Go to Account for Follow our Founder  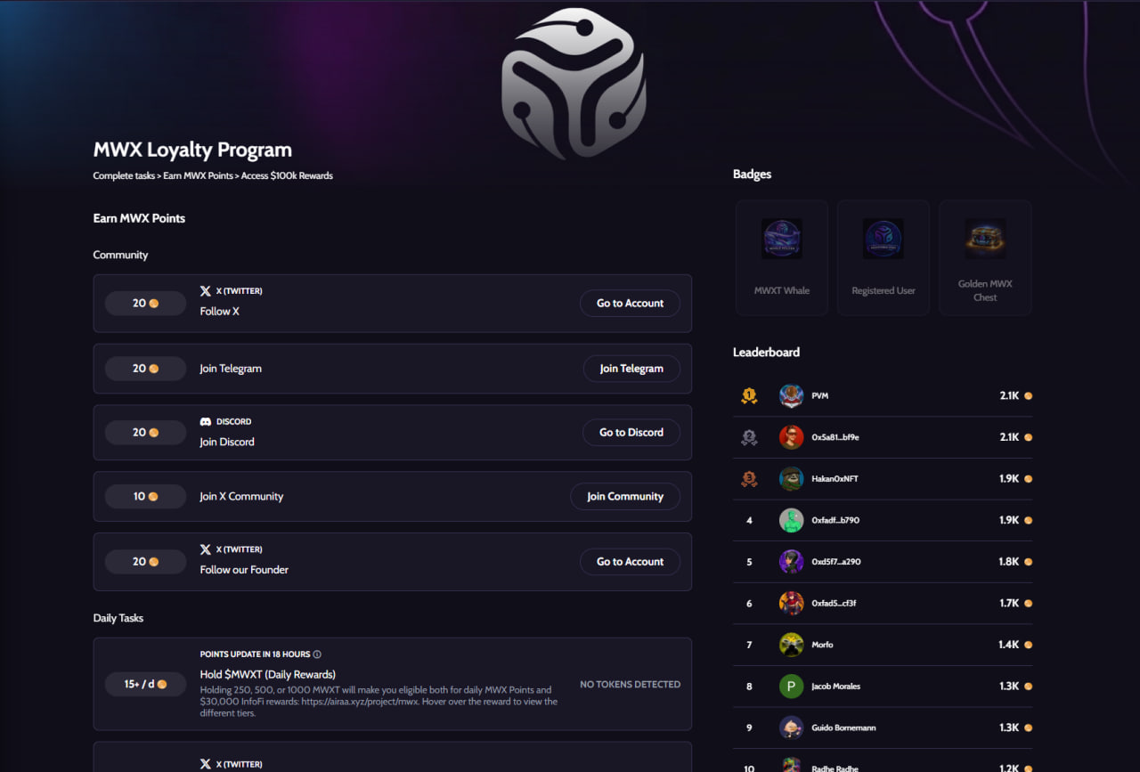coord(630,562)
